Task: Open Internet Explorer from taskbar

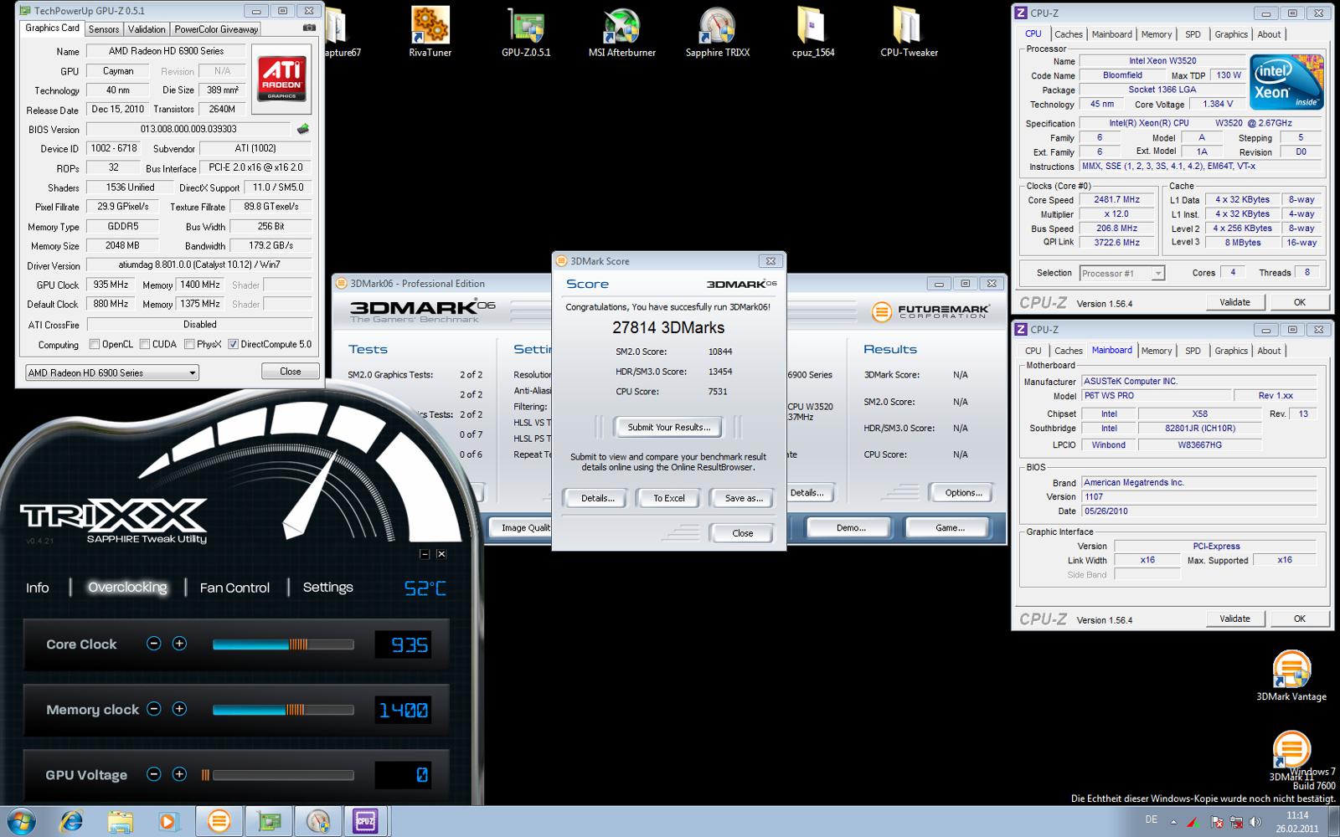Action: point(71,822)
